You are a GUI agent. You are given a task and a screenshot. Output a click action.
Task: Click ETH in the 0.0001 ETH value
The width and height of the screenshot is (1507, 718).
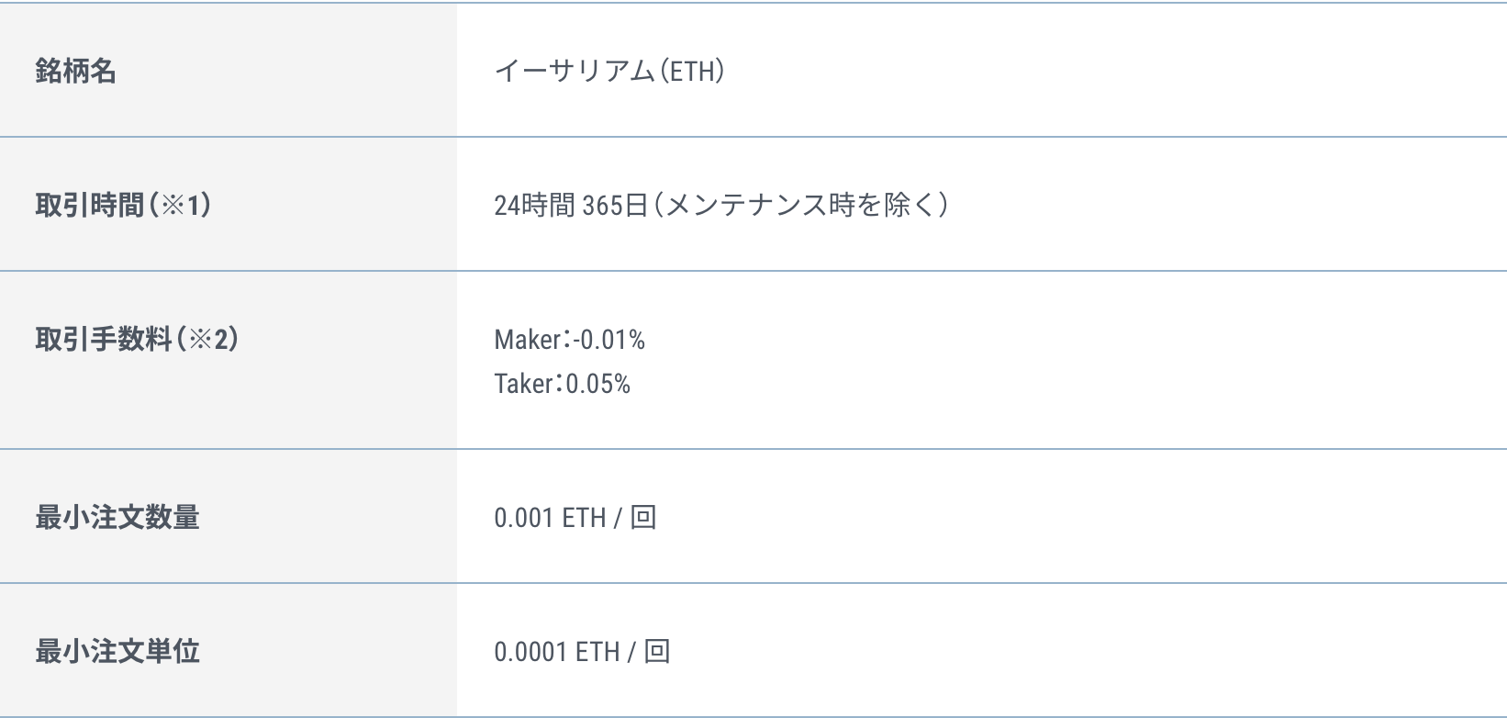597,652
